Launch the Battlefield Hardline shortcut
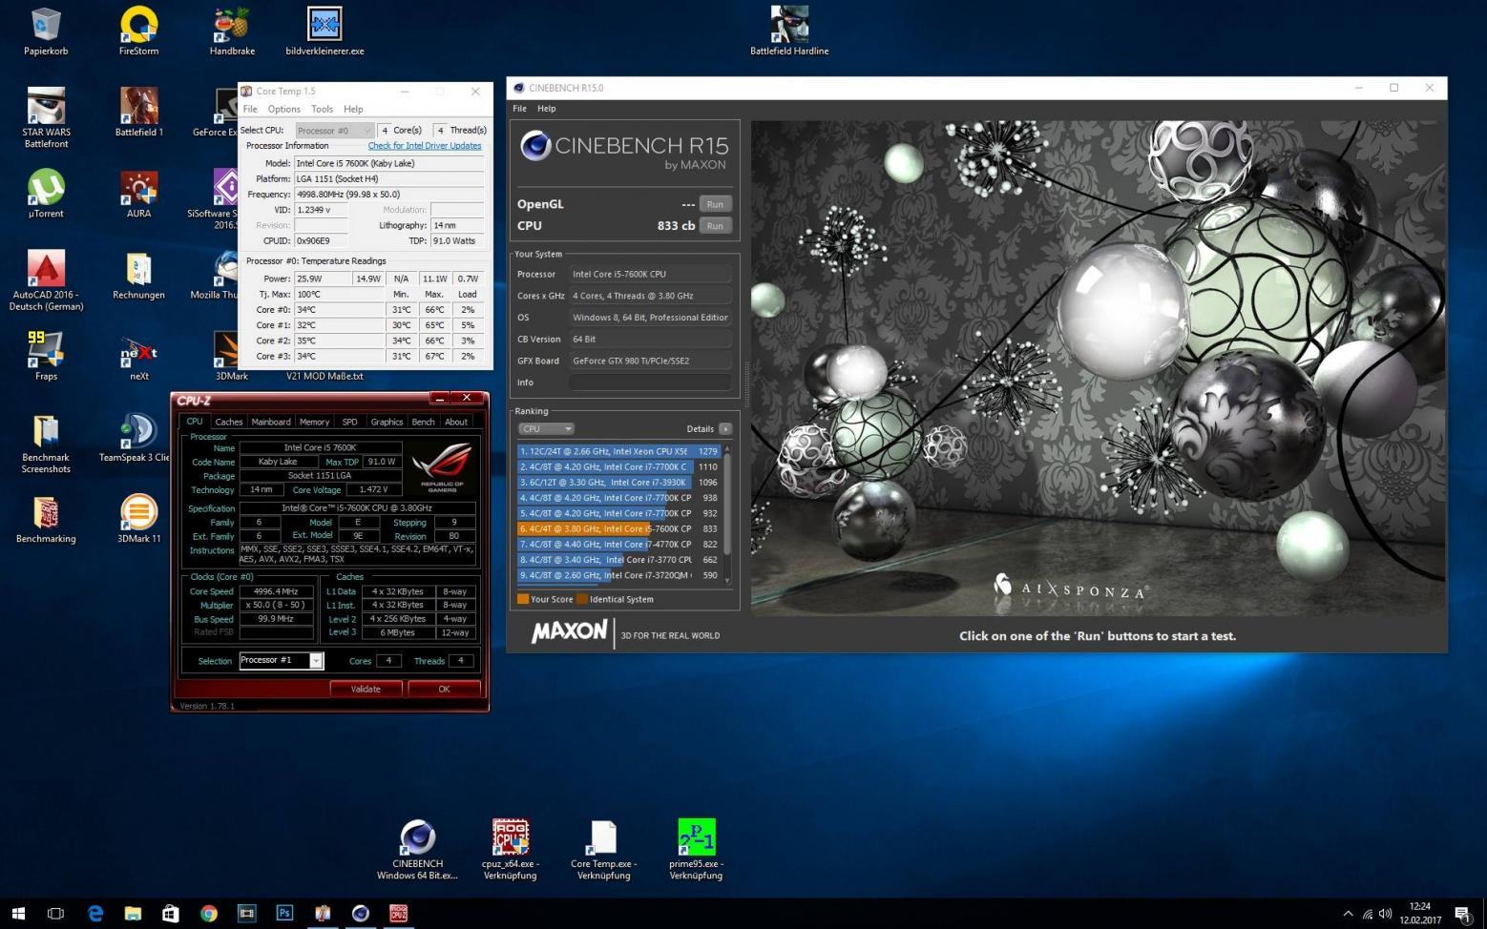The height and width of the screenshot is (929, 1487). tap(789, 31)
